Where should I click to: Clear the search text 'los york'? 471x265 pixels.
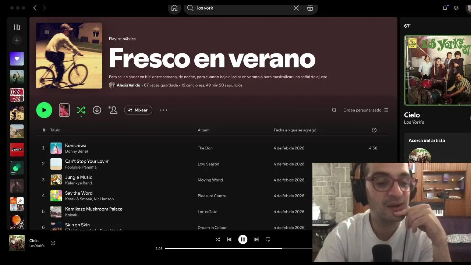coord(296,8)
